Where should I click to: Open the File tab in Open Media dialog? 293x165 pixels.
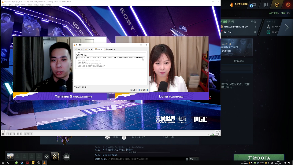pyautogui.click(x=79, y=49)
